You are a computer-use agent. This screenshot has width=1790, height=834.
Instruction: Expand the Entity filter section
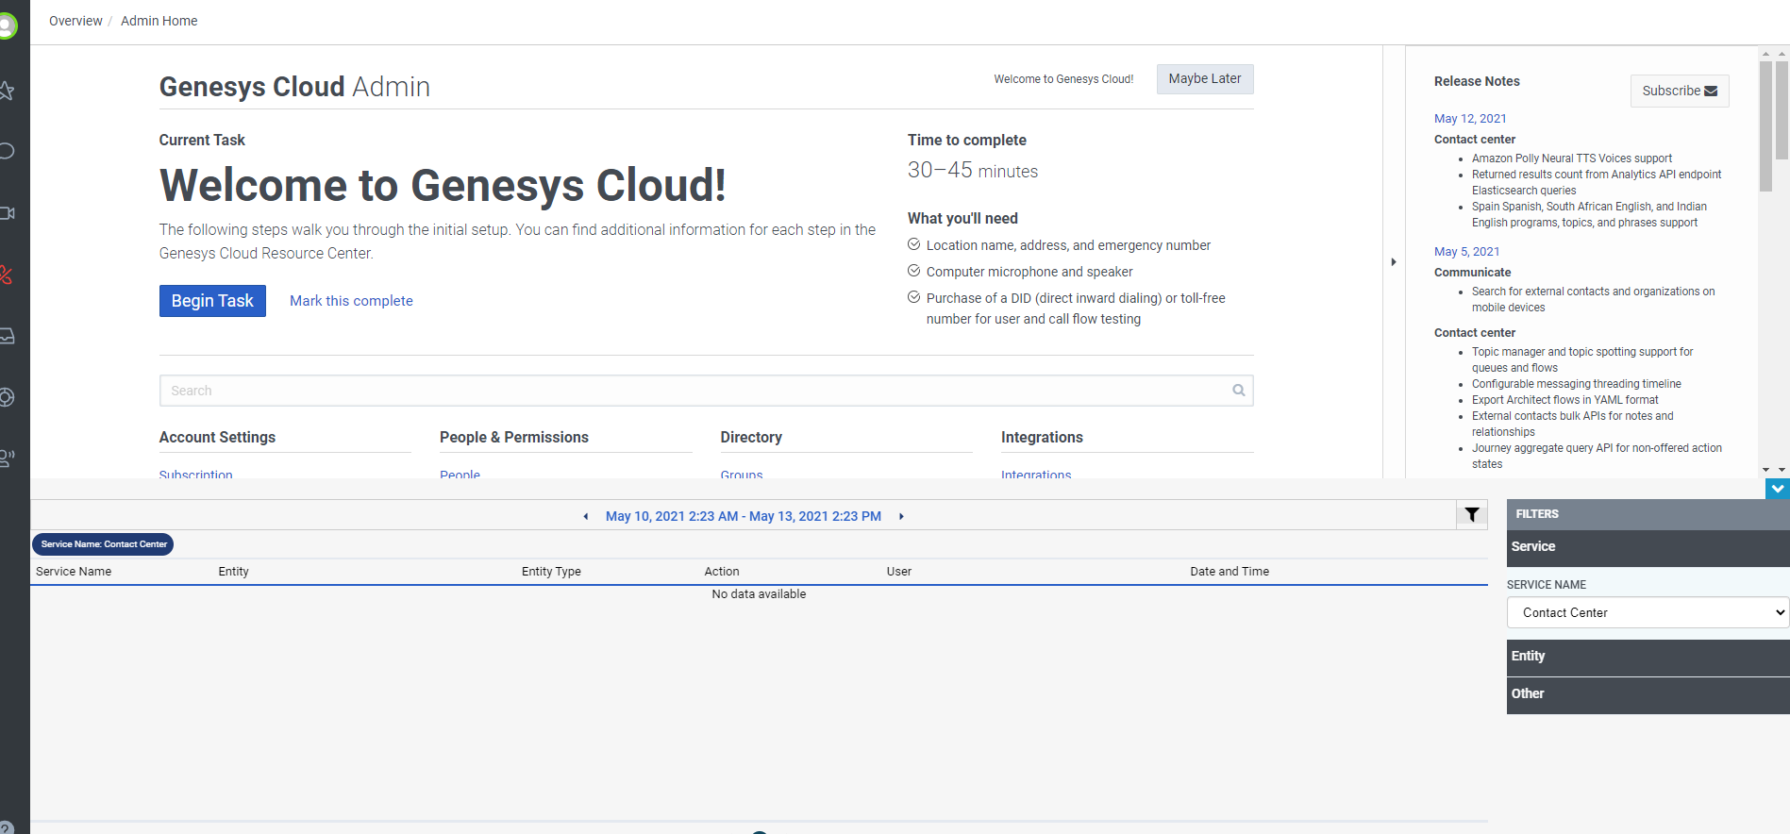pos(1648,657)
